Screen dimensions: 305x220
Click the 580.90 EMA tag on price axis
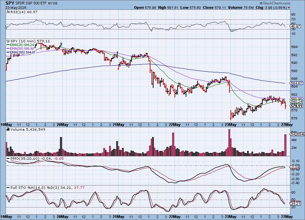click(x=297, y=99)
